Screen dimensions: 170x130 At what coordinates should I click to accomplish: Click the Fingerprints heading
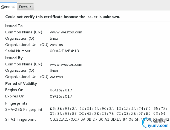[16, 103]
